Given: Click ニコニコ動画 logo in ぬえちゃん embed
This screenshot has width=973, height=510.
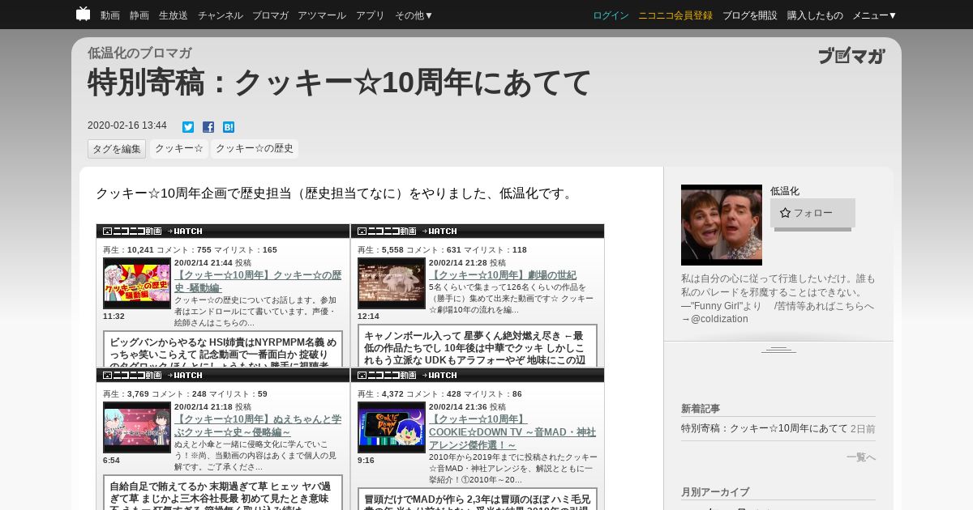Looking at the screenshot, I should [131, 376].
